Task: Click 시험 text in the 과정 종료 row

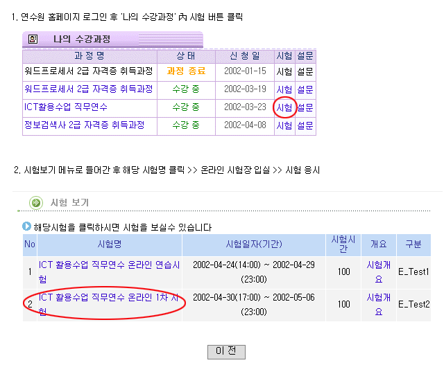Action: coord(284,71)
